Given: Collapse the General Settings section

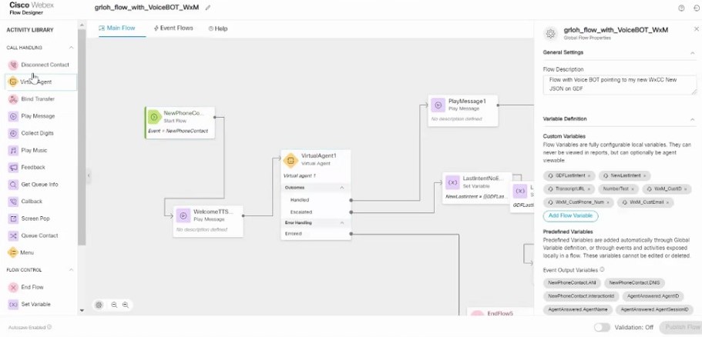Looking at the screenshot, I should tap(692, 52).
